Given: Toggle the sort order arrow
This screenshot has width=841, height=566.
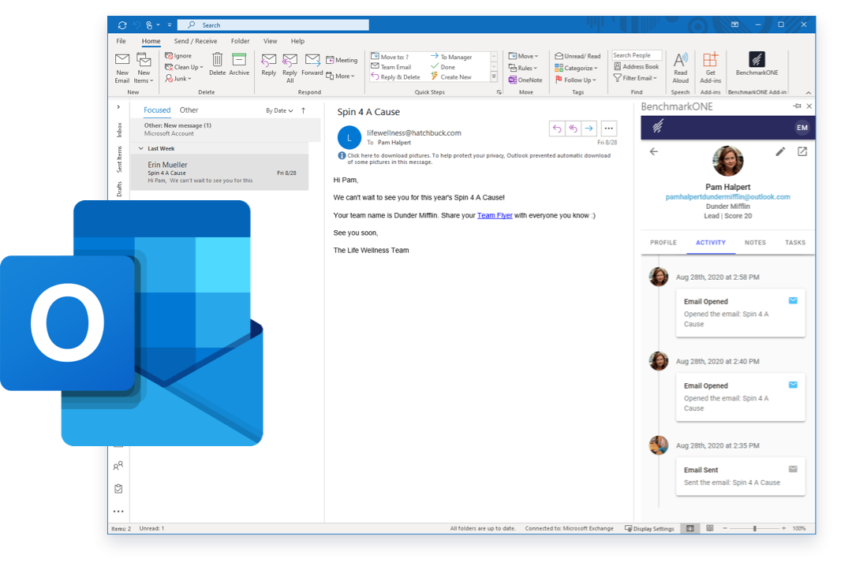Looking at the screenshot, I should click(304, 110).
